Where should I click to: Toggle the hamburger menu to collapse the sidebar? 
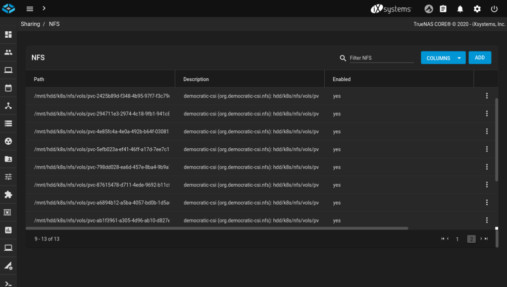click(30, 9)
